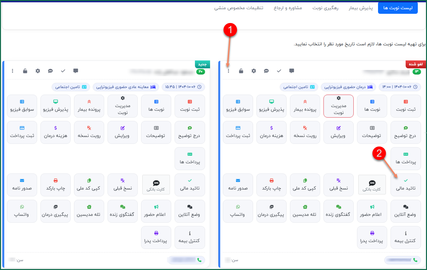Open پرونده بیمار in the cancelled appointment card
The height and width of the screenshot is (270, 427).
(x=305, y=106)
